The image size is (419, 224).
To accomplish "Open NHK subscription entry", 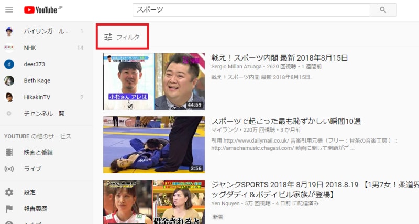I will [46, 48].
